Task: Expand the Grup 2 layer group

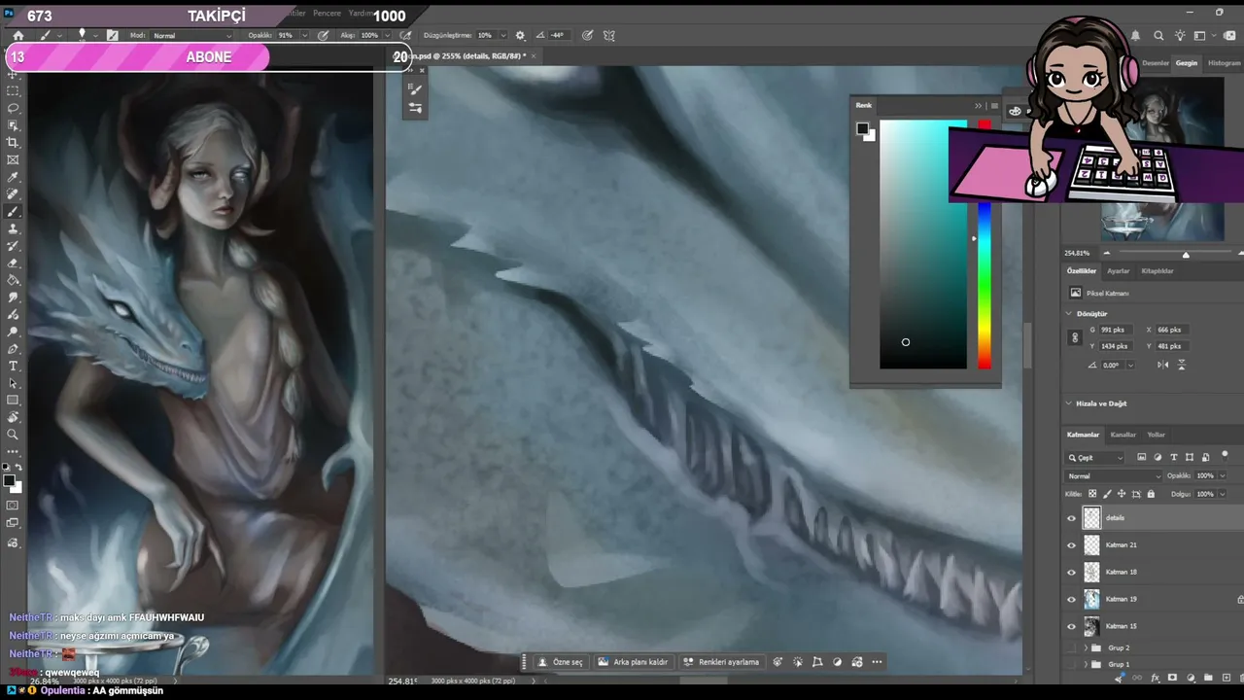Action: point(1086,647)
